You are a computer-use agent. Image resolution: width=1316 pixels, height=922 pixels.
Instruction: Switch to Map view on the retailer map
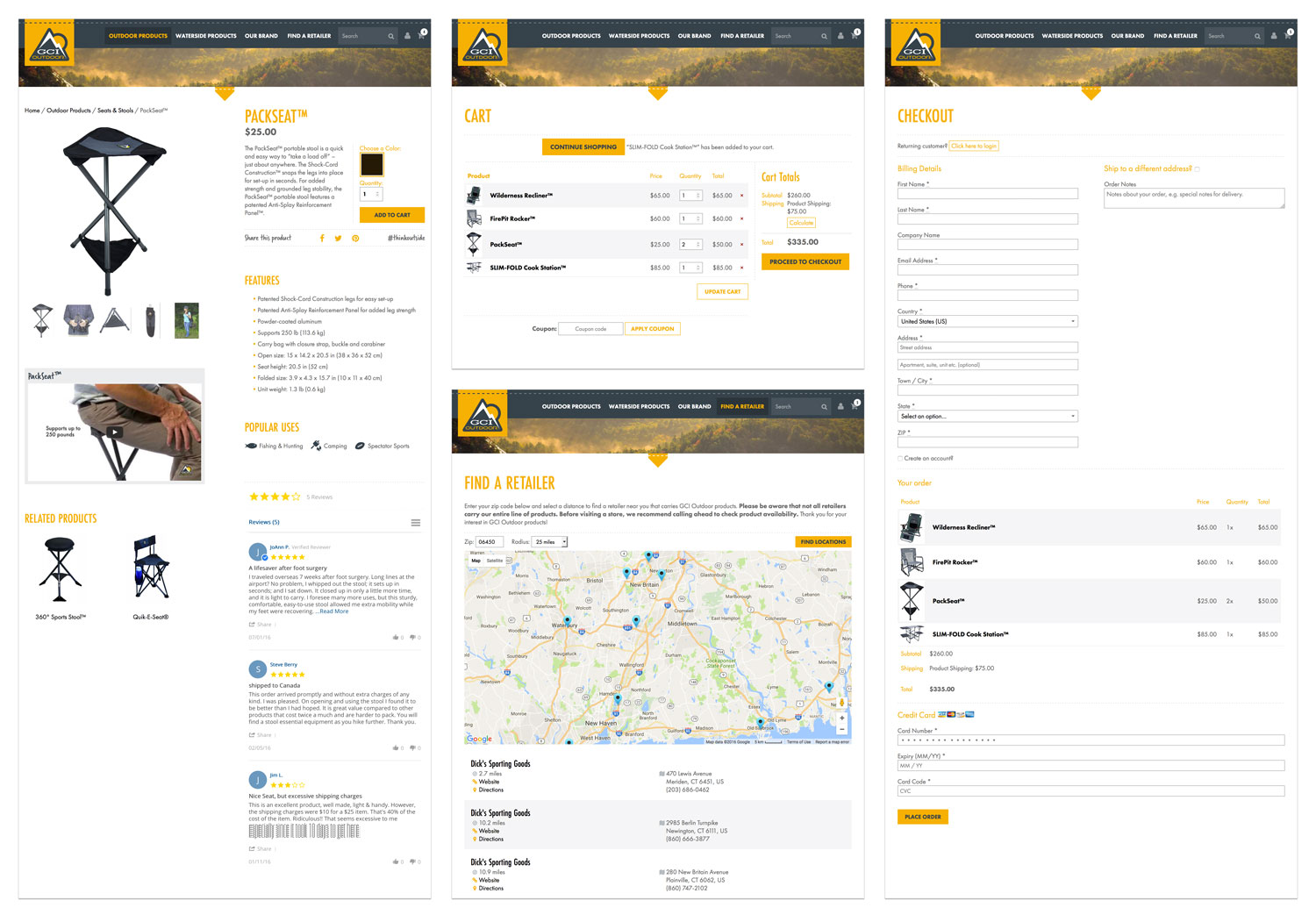(476, 561)
